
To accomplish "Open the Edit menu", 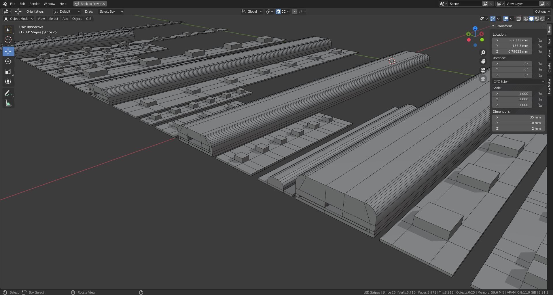I will pos(22,4).
